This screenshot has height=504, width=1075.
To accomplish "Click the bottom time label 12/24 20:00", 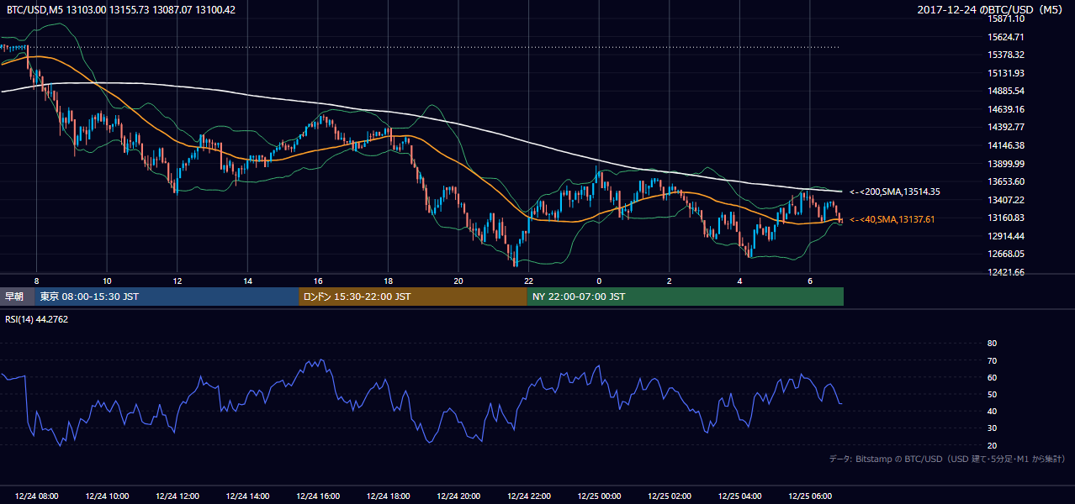I will point(458,496).
